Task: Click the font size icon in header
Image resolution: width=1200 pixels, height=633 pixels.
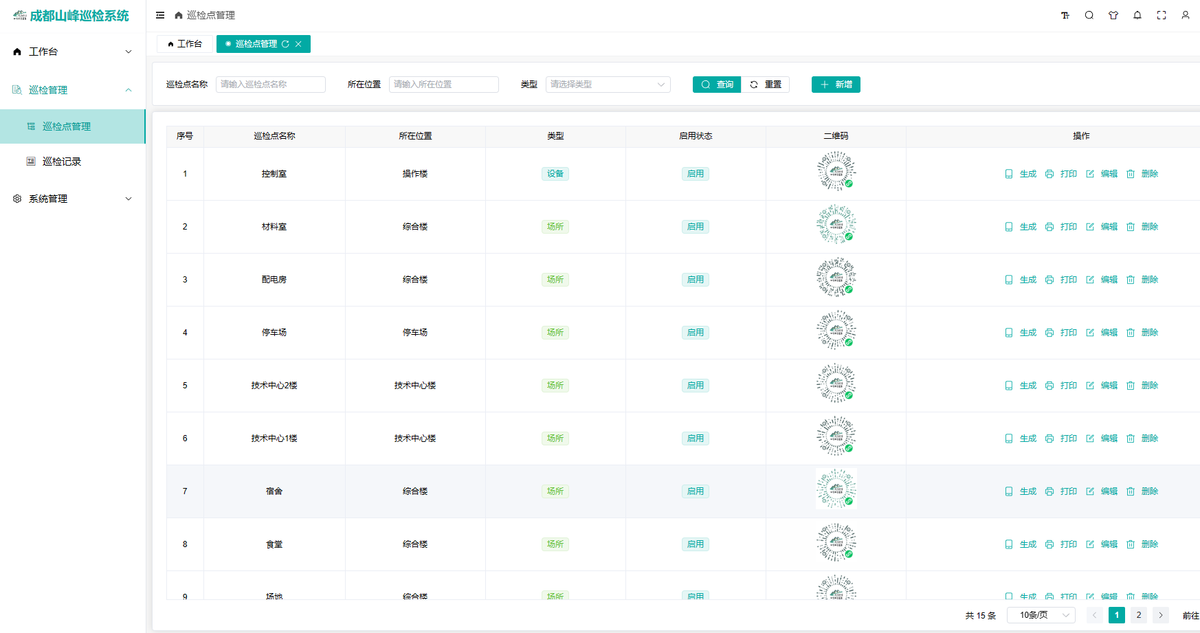Action: [x=1065, y=15]
